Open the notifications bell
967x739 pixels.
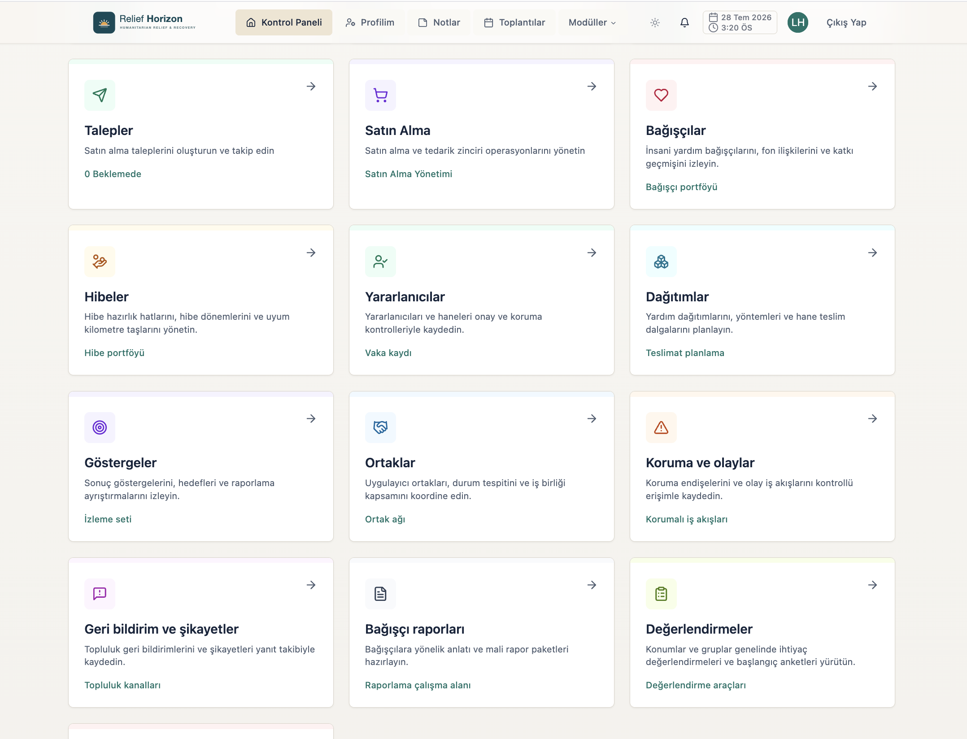pos(684,22)
